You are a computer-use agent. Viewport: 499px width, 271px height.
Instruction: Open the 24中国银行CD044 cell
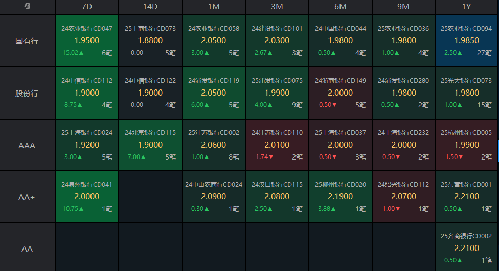coord(340,41)
